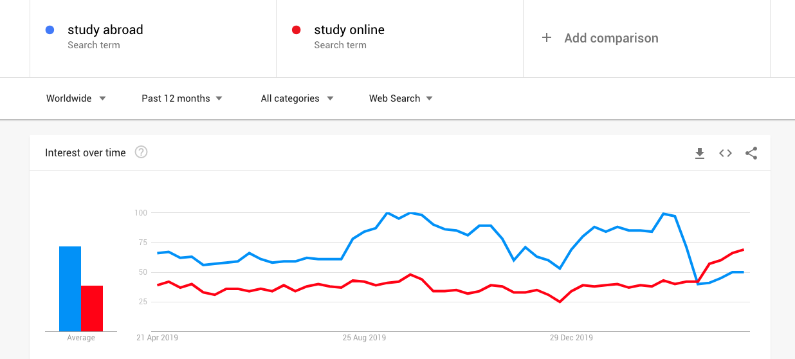
Task: Open the embed code icon
Action: coord(726,153)
